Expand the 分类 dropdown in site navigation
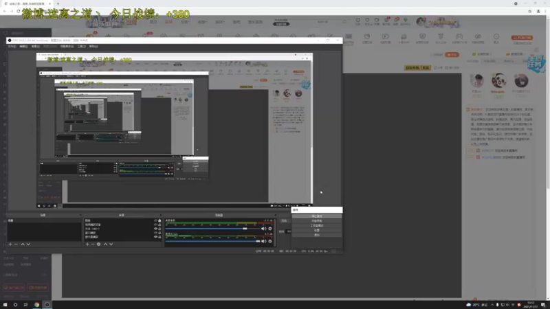 point(185,22)
